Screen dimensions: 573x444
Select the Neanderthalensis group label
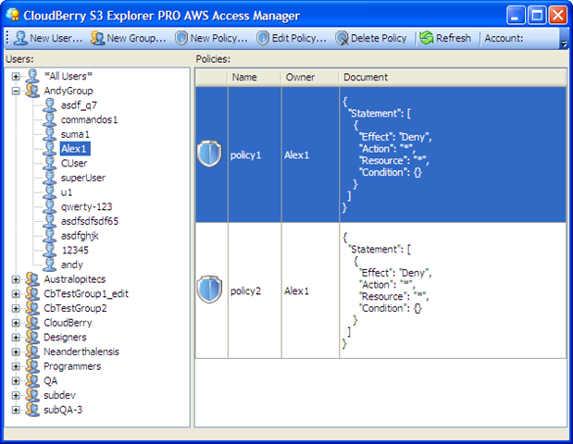pos(81,351)
